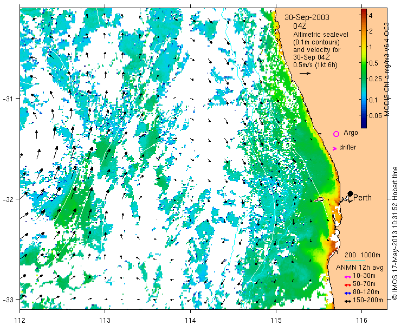
Task: Click the magenta Argo circle marker
Action: point(336,134)
